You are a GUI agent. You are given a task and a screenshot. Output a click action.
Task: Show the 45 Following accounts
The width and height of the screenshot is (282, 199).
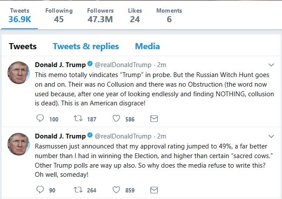pos(59,15)
